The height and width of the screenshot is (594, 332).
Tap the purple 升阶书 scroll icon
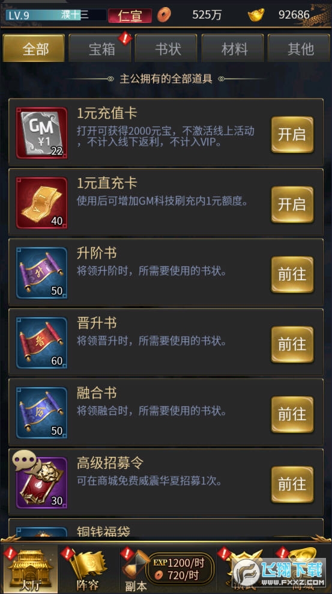pos(41,273)
